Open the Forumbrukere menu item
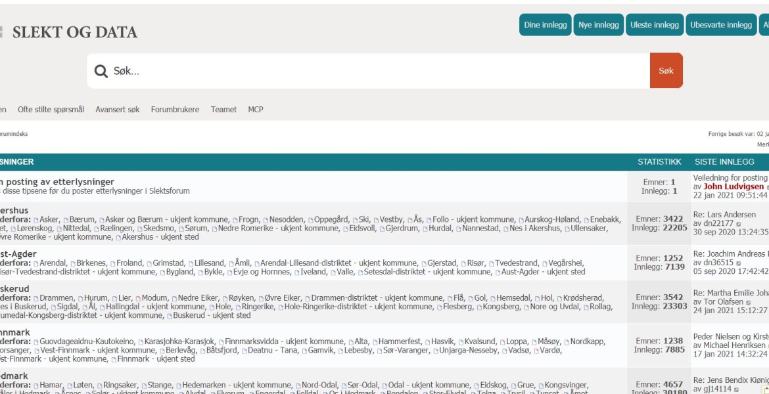Screen dimensions: 769x394 click(x=175, y=109)
